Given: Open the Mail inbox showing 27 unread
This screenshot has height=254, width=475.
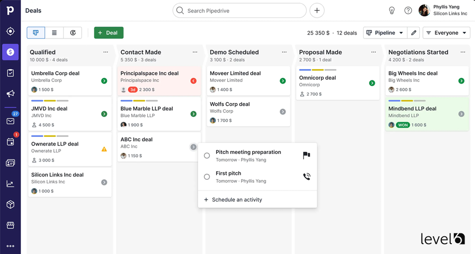Looking at the screenshot, I should (x=10, y=121).
